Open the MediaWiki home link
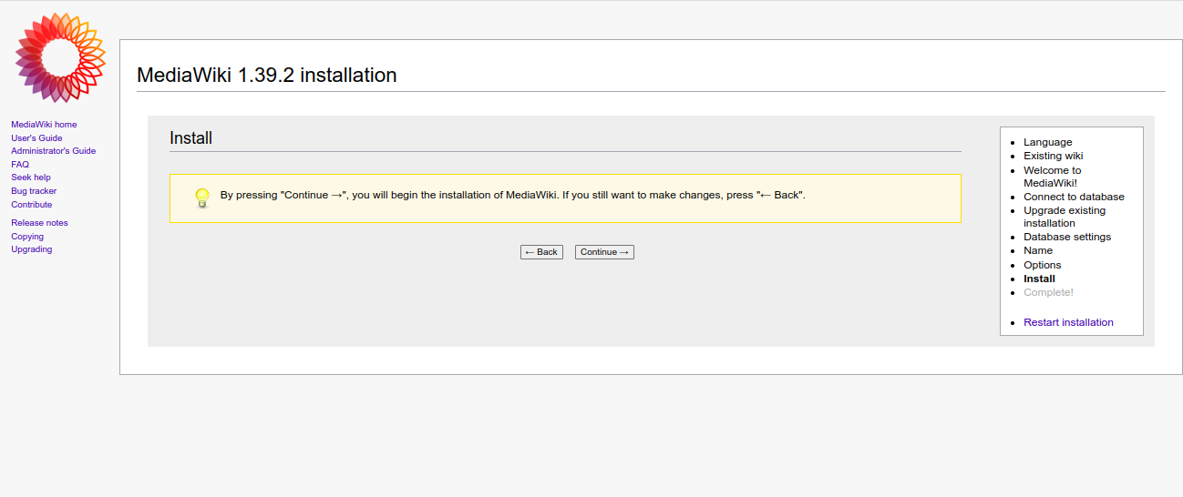Viewport: 1183px width, 497px height. [x=44, y=125]
